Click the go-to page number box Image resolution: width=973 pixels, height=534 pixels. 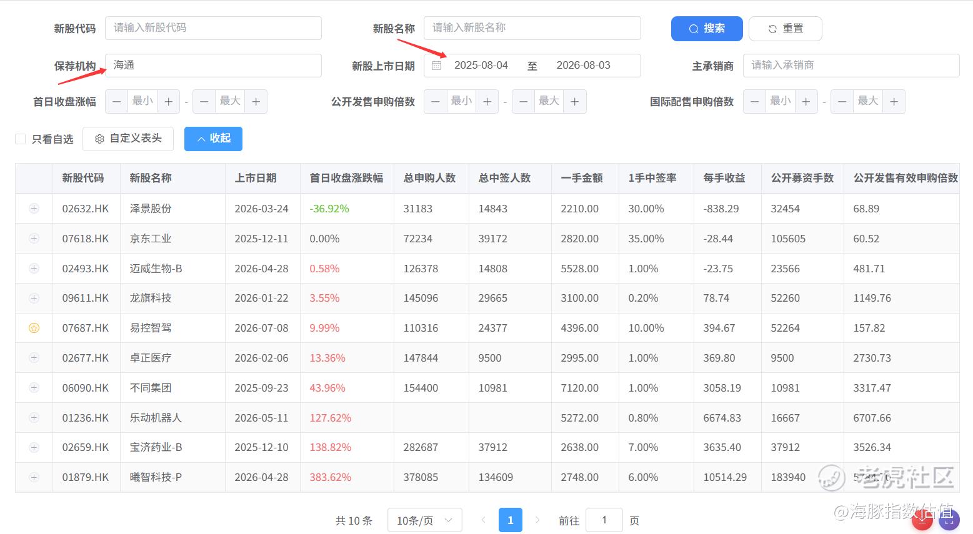[604, 520]
